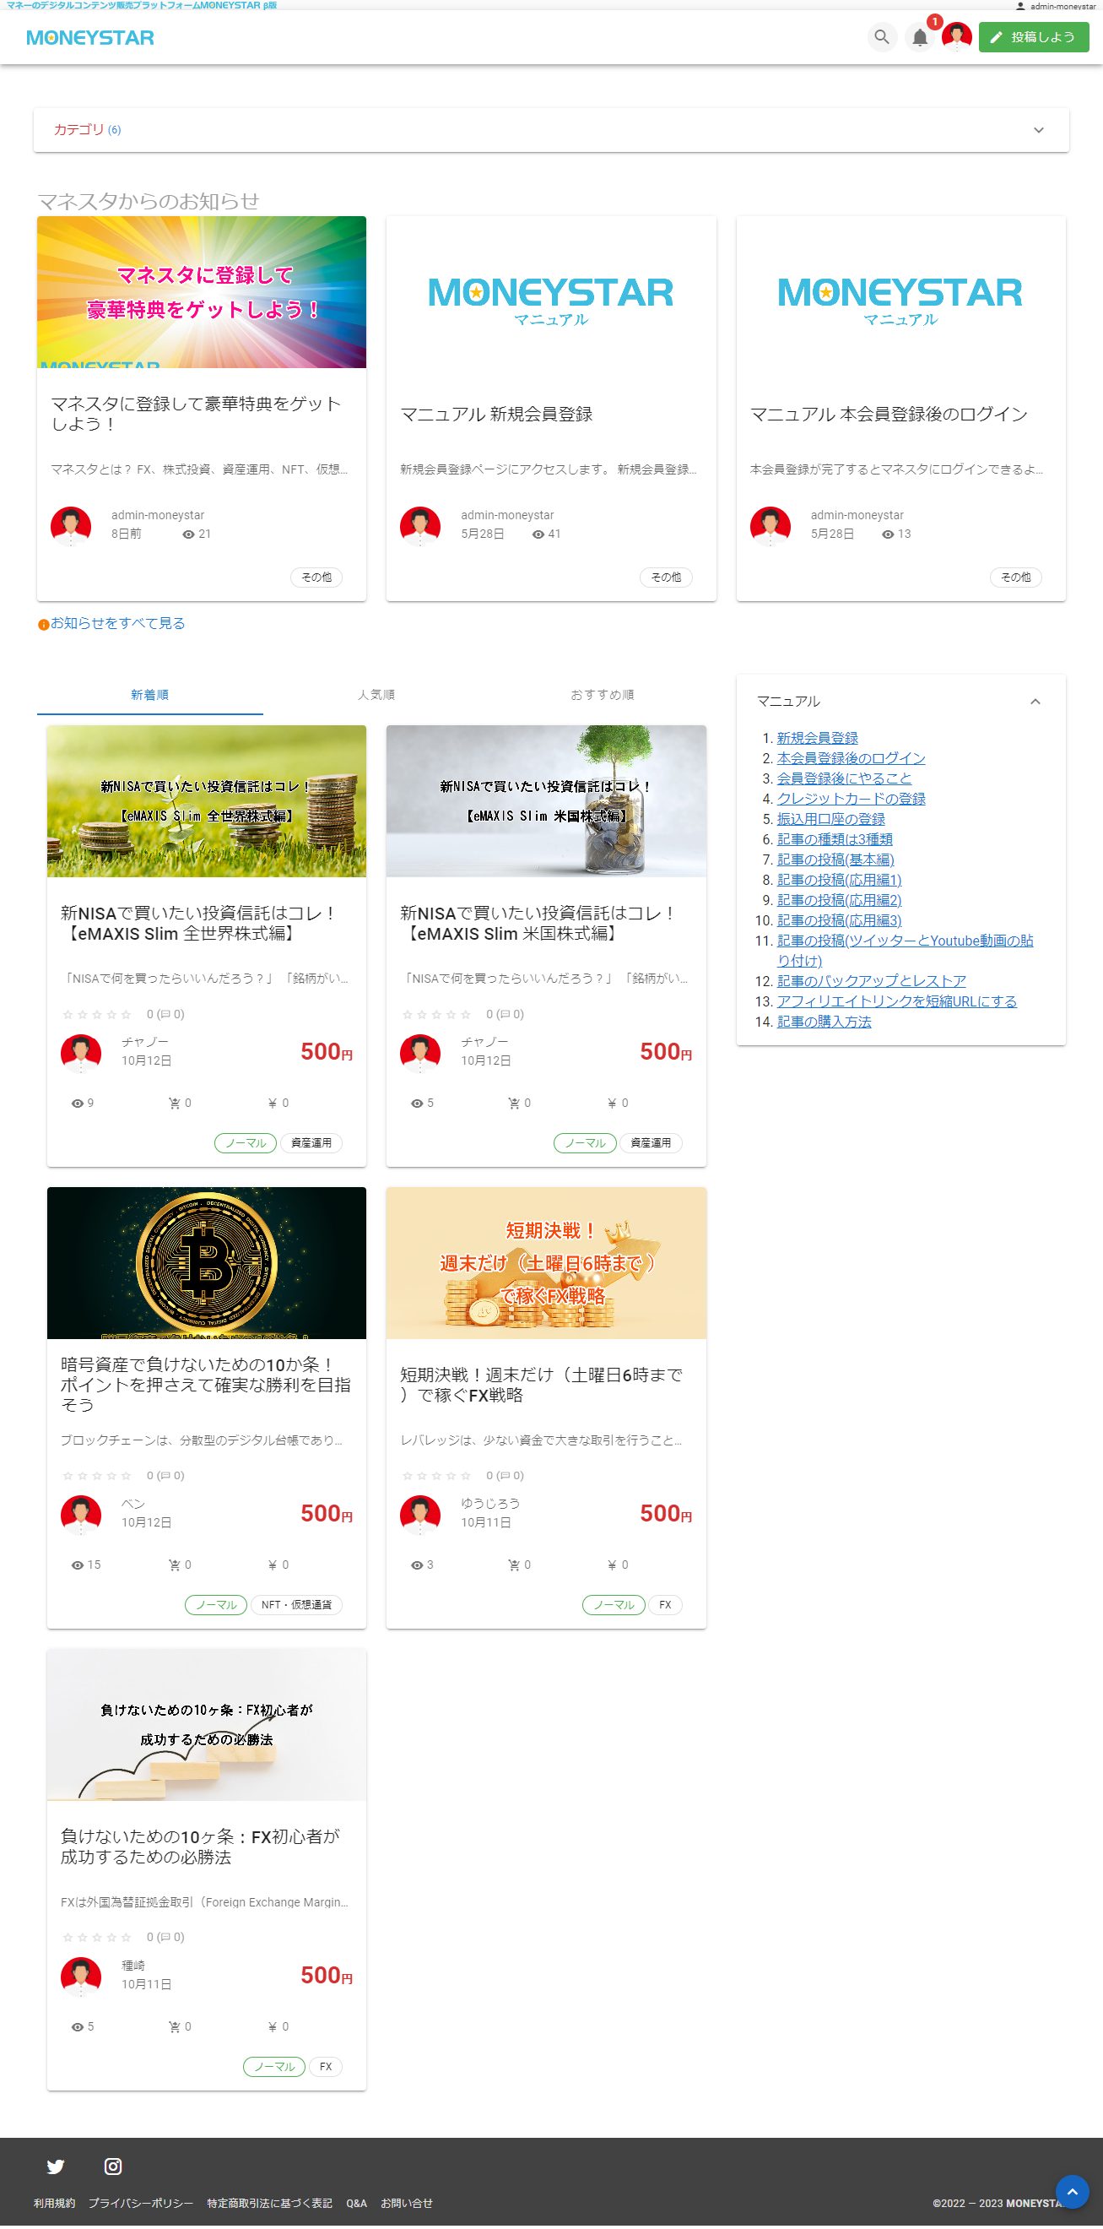The image size is (1103, 2229).
Task: Switch to the 人気順 tab
Action: pyautogui.click(x=376, y=695)
